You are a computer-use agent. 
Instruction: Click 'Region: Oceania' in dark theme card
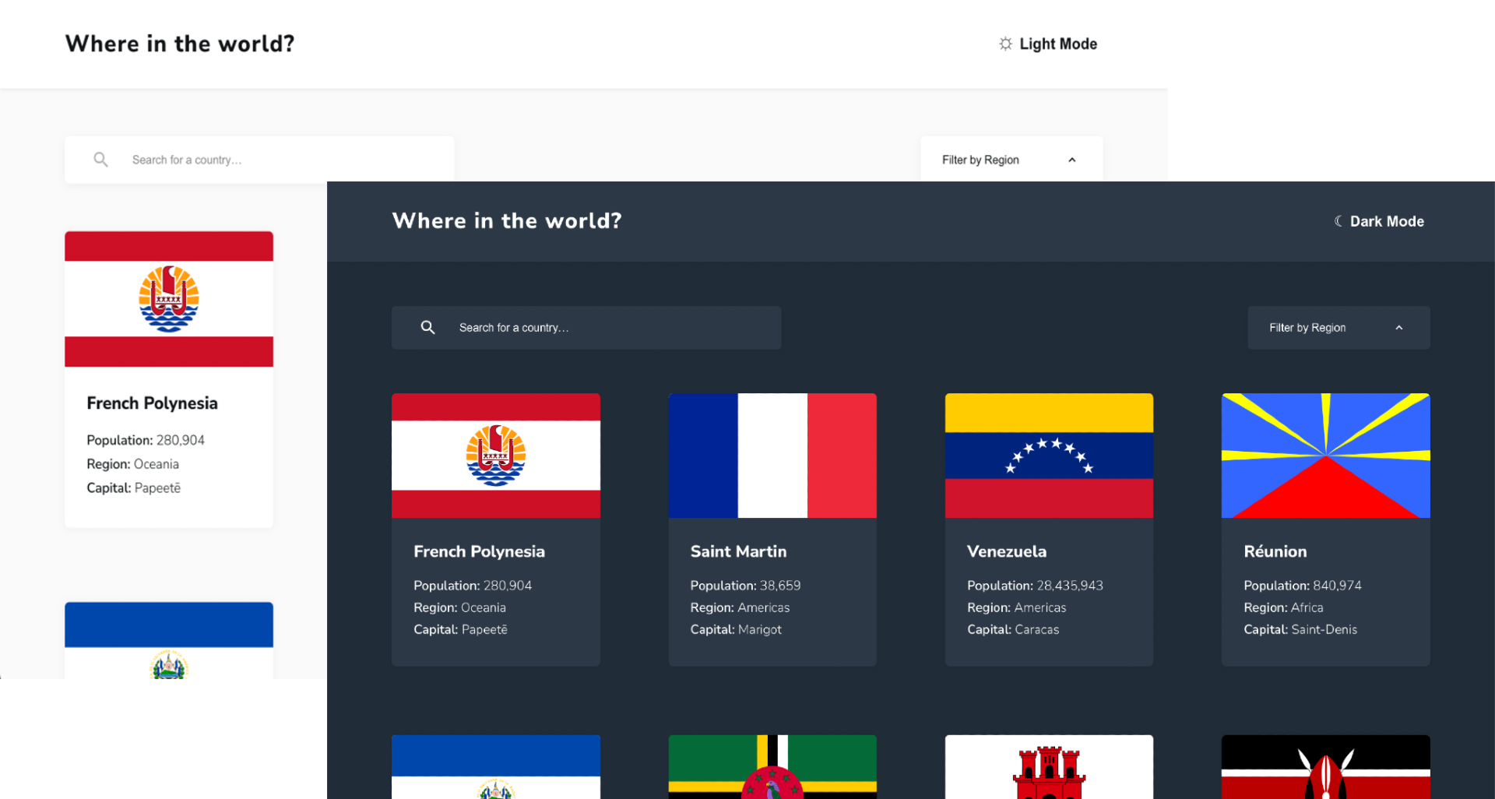tap(459, 607)
